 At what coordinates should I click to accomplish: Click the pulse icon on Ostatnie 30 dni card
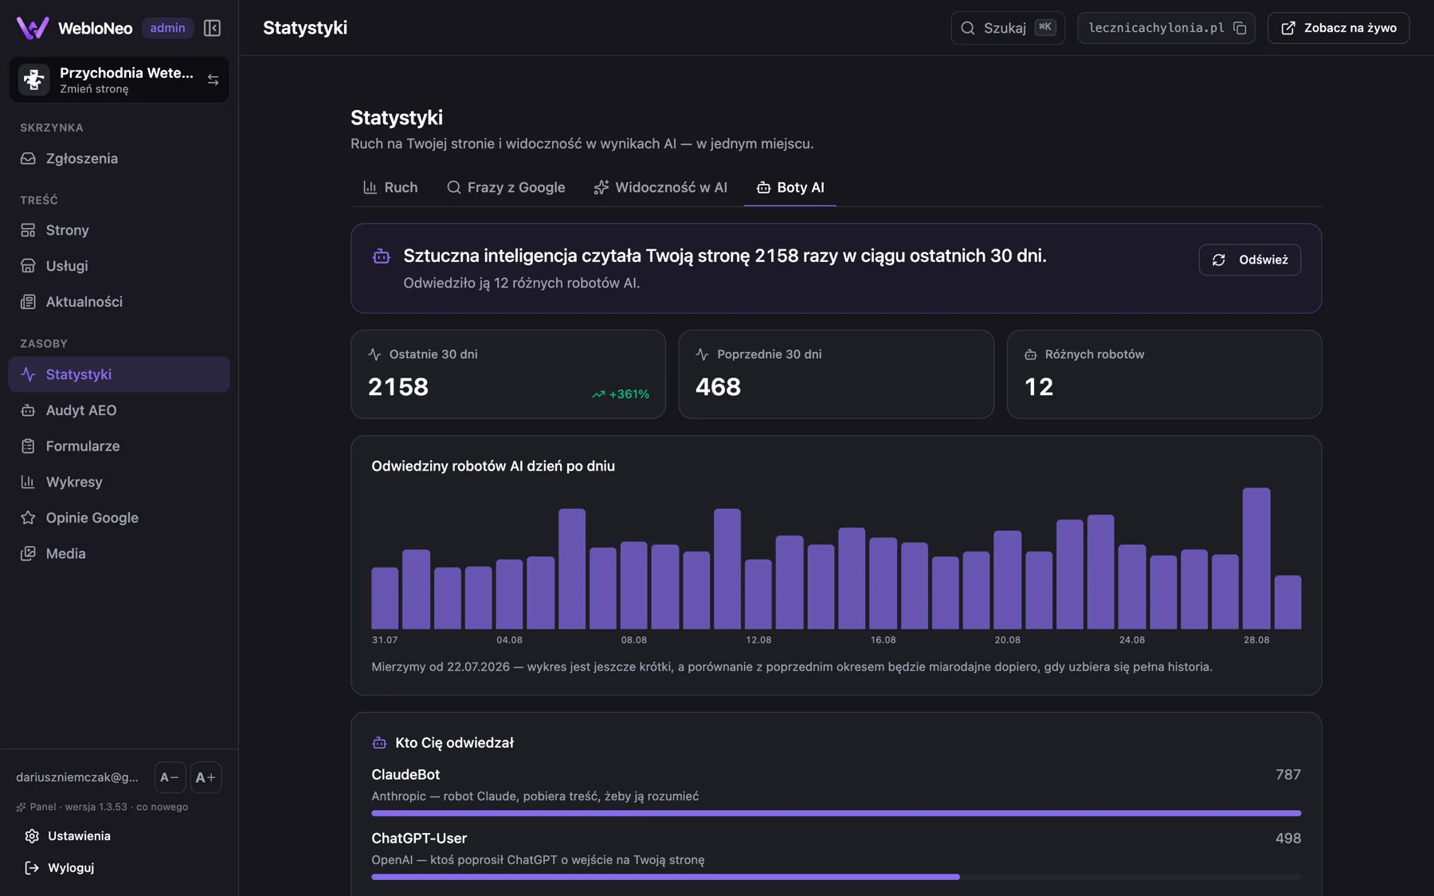pos(374,354)
